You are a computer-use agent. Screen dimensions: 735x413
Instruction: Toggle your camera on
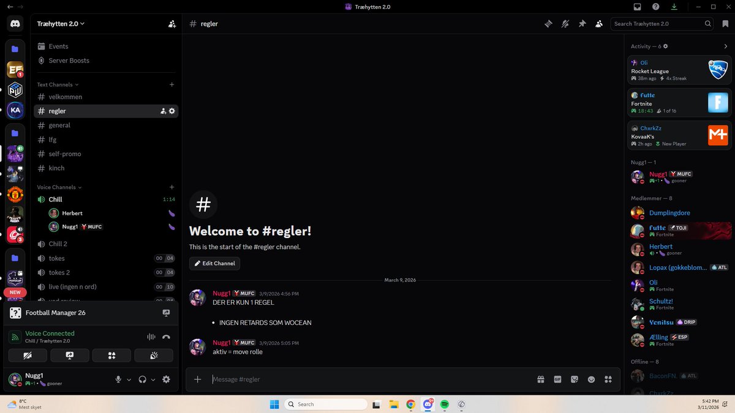(x=28, y=355)
